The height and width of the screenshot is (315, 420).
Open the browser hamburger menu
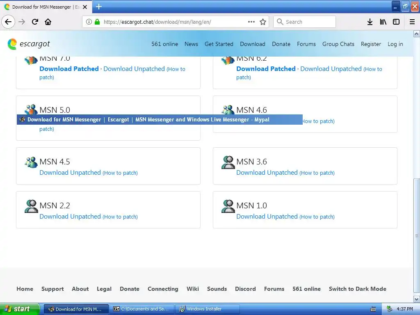[x=412, y=22]
